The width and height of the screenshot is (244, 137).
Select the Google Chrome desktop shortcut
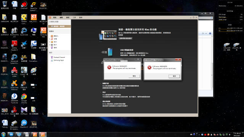click(24, 99)
